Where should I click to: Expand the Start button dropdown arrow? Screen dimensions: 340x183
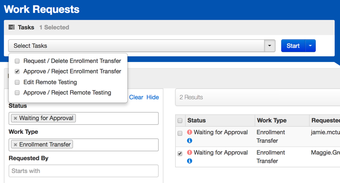[310, 46]
